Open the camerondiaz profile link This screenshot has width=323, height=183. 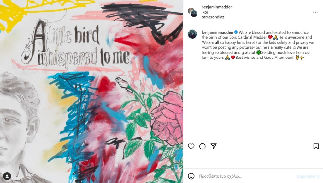coord(213,17)
